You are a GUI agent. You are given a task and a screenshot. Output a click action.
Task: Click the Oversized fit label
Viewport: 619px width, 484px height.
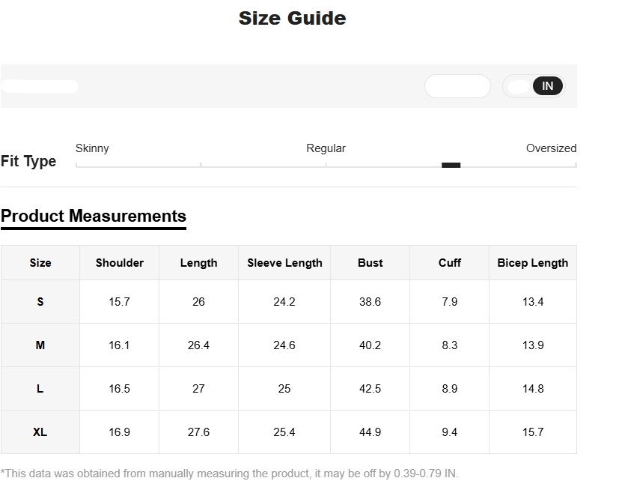pyautogui.click(x=551, y=148)
